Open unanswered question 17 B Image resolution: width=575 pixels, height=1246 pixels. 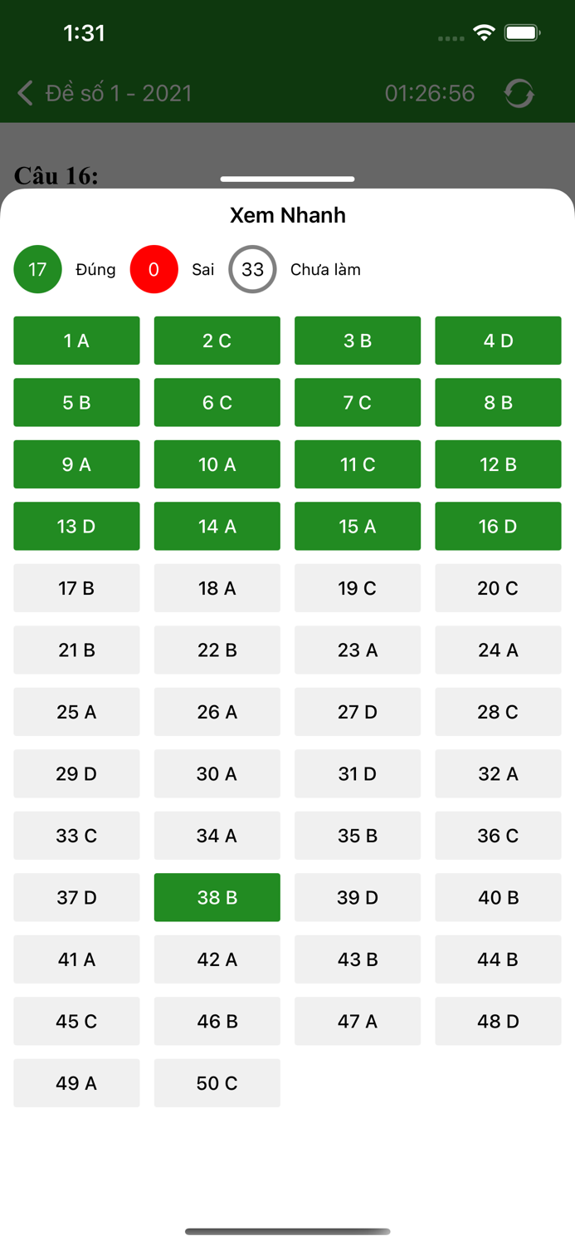76,588
